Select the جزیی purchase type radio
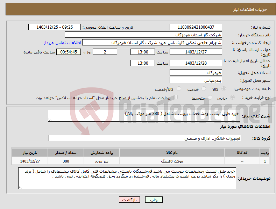The image size is (276, 209). coord(232,97)
